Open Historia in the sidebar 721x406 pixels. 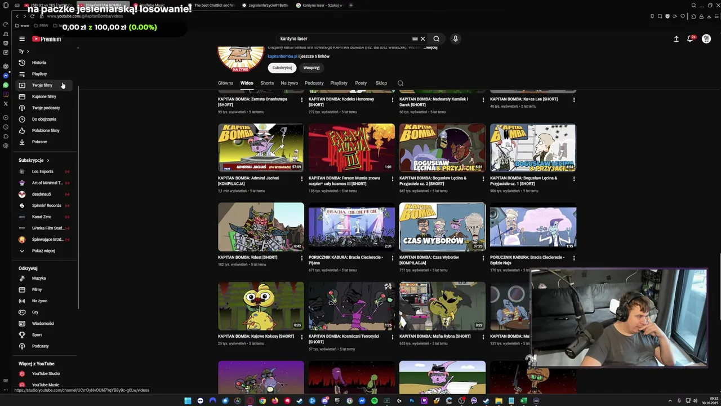pos(45,63)
